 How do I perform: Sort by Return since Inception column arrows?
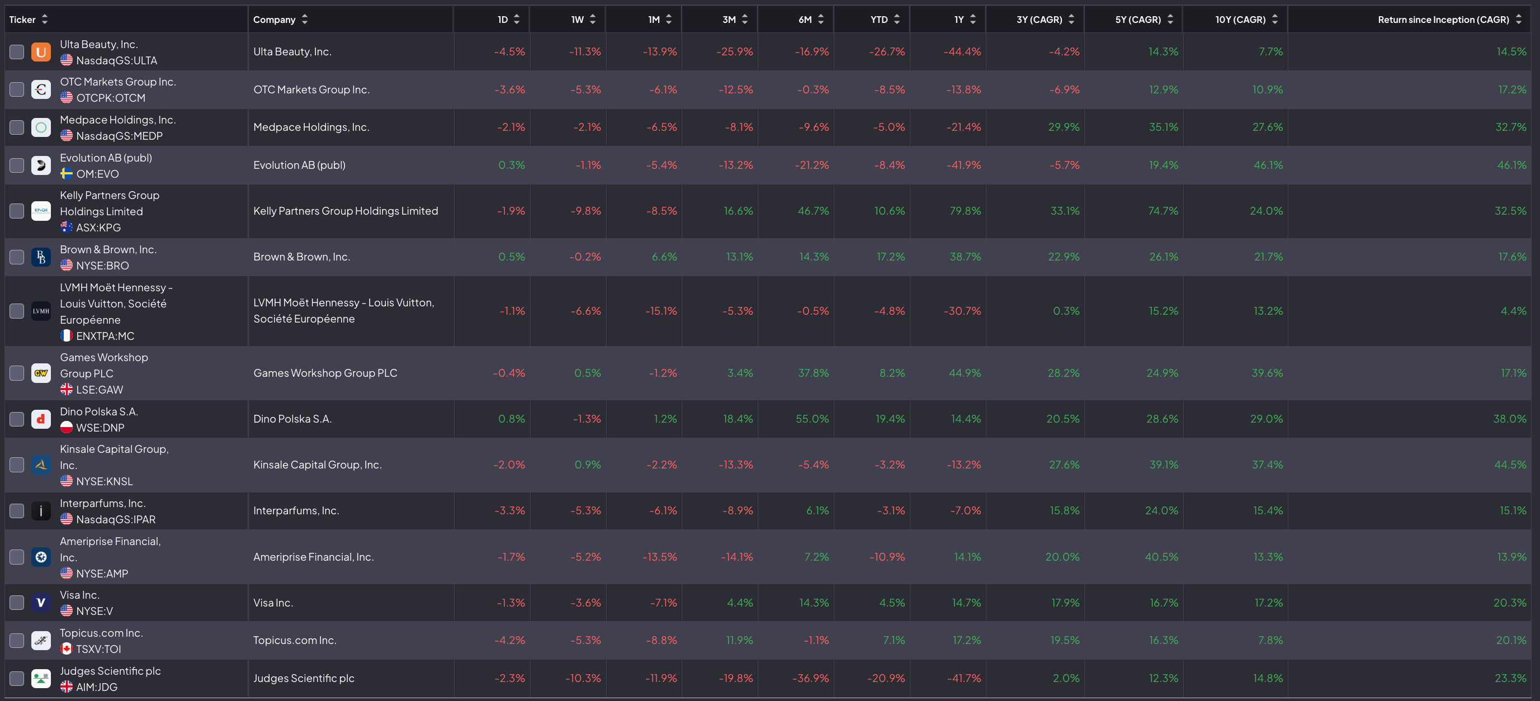coord(1519,19)
